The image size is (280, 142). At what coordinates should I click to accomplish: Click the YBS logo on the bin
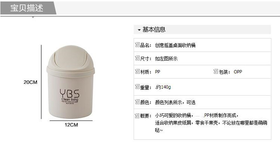point(70,93)
